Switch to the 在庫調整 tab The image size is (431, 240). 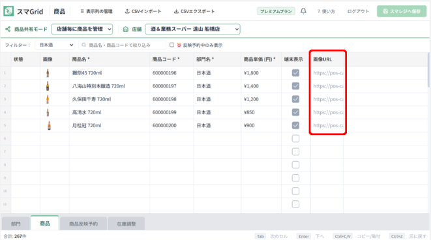tap(126, 224)
